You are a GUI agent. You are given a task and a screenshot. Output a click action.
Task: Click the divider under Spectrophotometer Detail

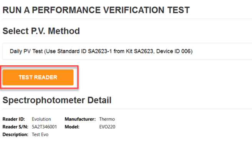coord(127,109)
